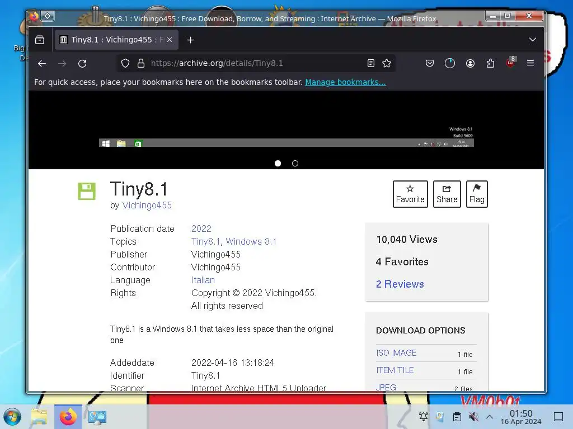Add item to Favorites
The width and height of the screenshot is (573, 429).
pos(410,194)
